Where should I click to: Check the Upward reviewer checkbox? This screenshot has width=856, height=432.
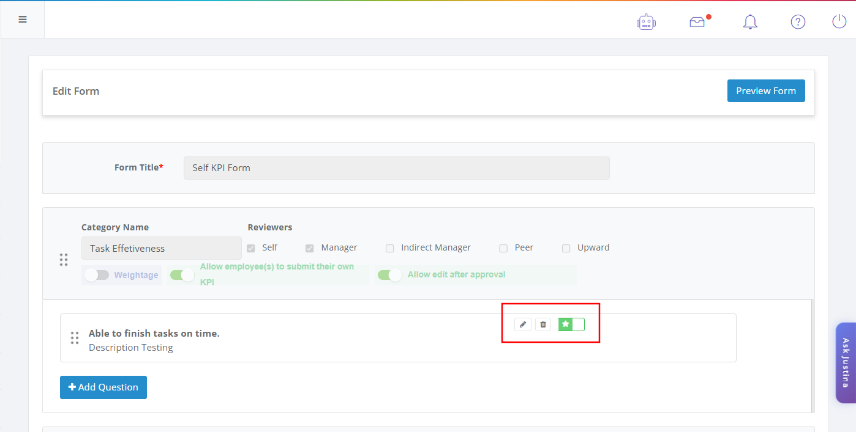(x=566, y=248)
